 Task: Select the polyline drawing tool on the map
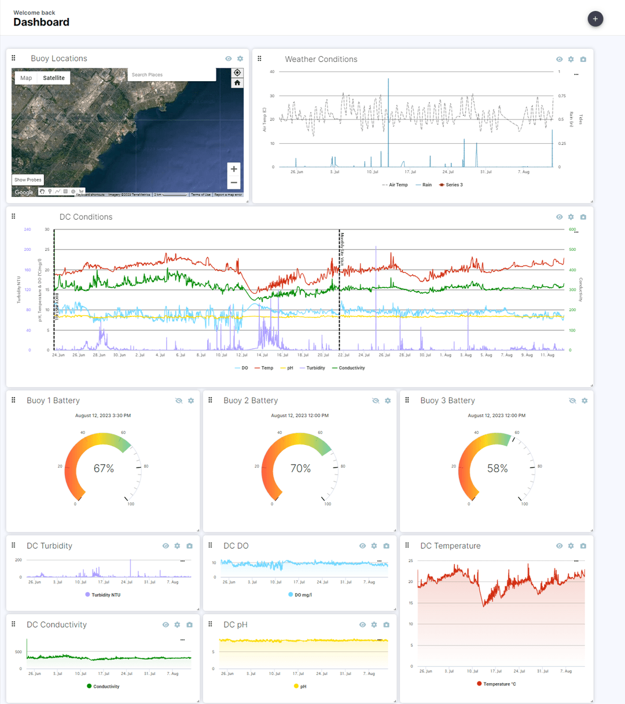pyautogui.click(x=57, y=191)
